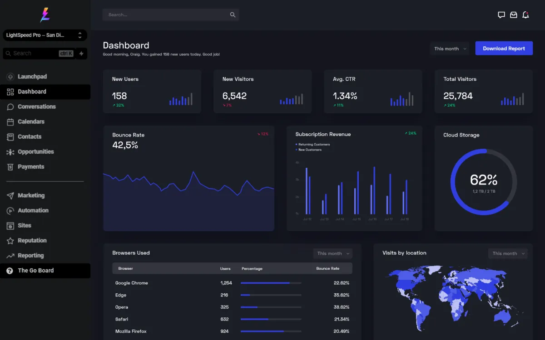Click the Cloud Storage 62% ring chart
Image resolution: width=545 pixels, height=340 pixels.
[484, 182]
